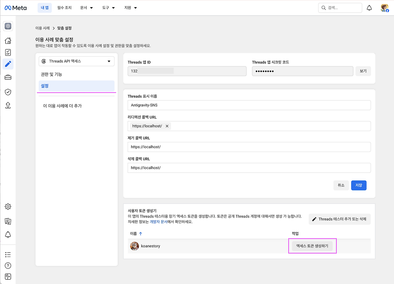
Task: Select 권한 및 기능 in side menu
Action: pos(51,74)
